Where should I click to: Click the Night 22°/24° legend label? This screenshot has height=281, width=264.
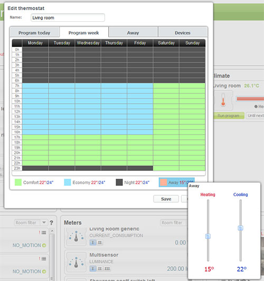(x=137, y=183)
